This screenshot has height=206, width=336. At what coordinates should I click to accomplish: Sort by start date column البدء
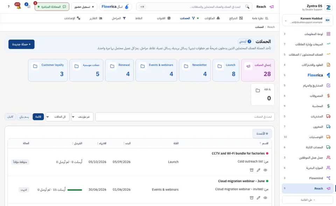(x=127, y=143)
